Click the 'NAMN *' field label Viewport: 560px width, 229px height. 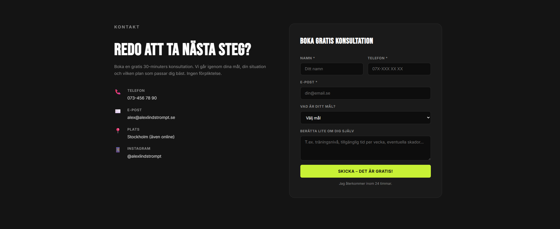(307, 58)
